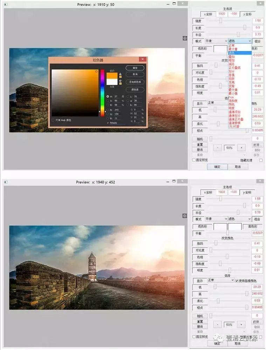Click 混合 button in top panel

258,41
